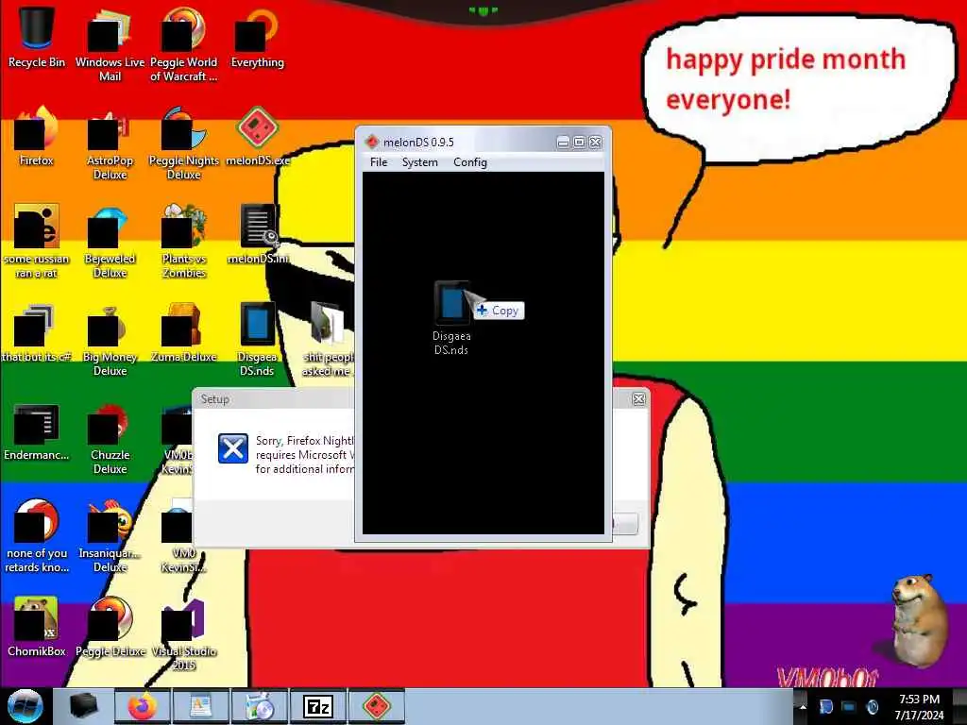Click the Disgaea DS.nds icon inside melonDS window
This screenshot has width=967, height=725.
click(451, 318)
